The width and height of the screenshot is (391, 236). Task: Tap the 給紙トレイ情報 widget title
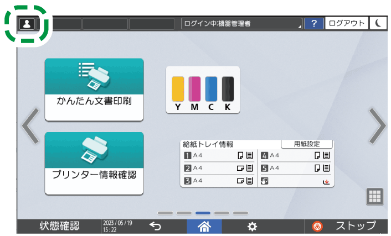(208, 144)
